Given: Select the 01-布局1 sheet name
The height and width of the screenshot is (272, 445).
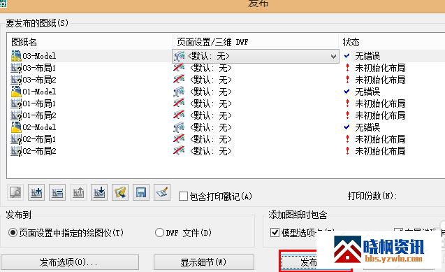Looking at the screenshot, I should (x=39, y=104).
